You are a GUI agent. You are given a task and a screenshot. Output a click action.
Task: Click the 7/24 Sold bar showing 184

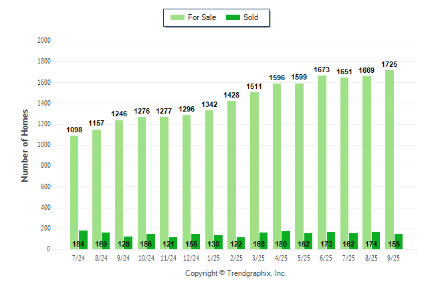84,240
